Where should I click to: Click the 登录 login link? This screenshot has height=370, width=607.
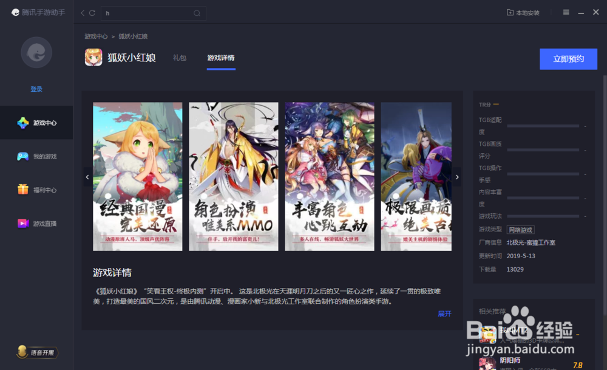[x=36, y=89]
